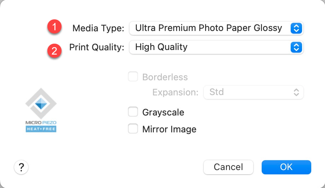Click the red number 2 marker
Image resolution: width=325 pixels, height=188 pixels.
tap(54, 50)
